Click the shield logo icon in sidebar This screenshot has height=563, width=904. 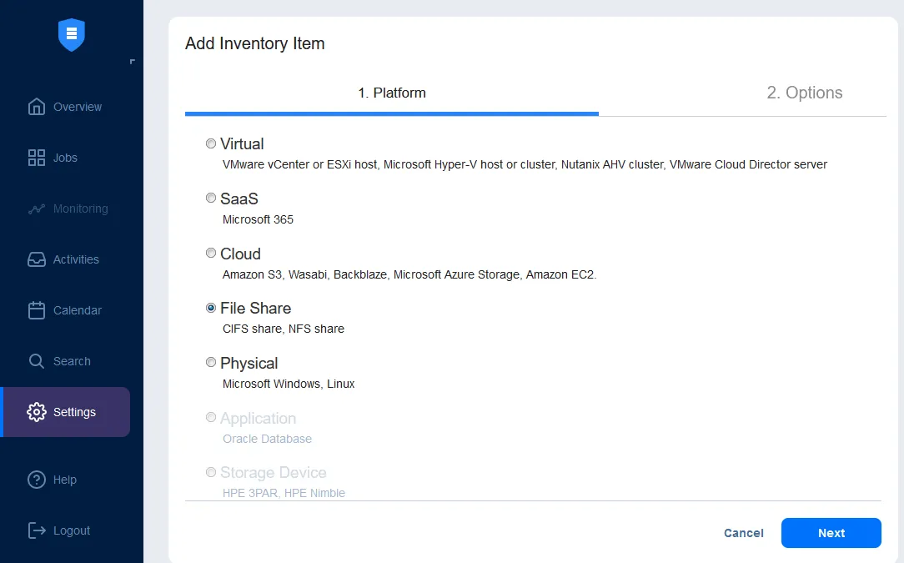(72, 34)
